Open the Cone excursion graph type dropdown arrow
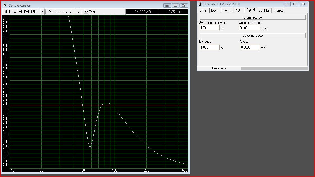 78,12
